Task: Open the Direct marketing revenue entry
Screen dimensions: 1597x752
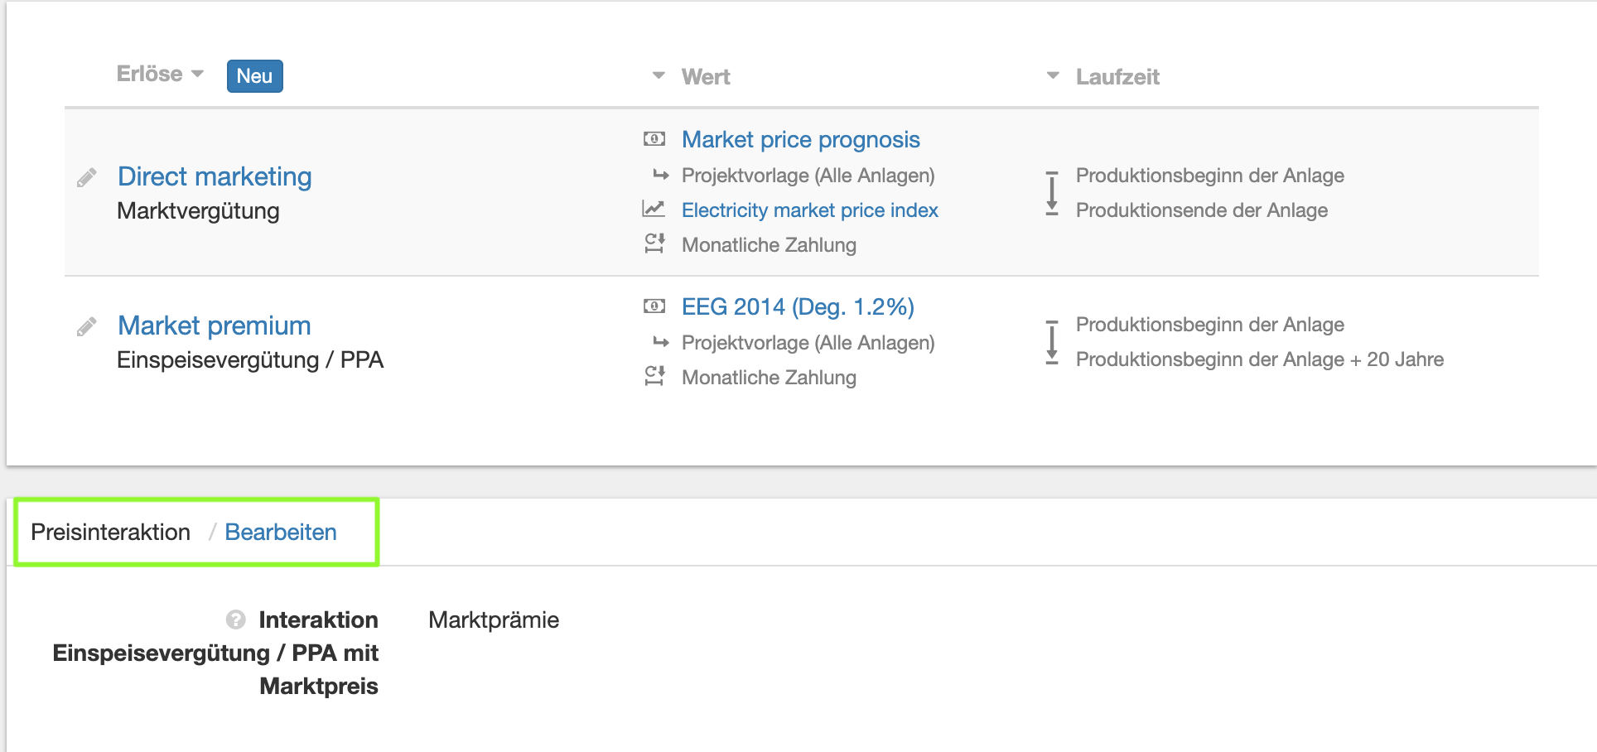Action: click(215, 176)
